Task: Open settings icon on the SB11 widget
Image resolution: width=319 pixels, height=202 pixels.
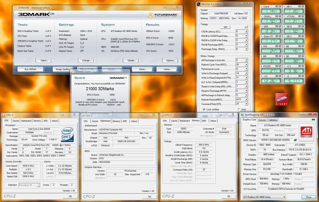Action: (300, 36)
